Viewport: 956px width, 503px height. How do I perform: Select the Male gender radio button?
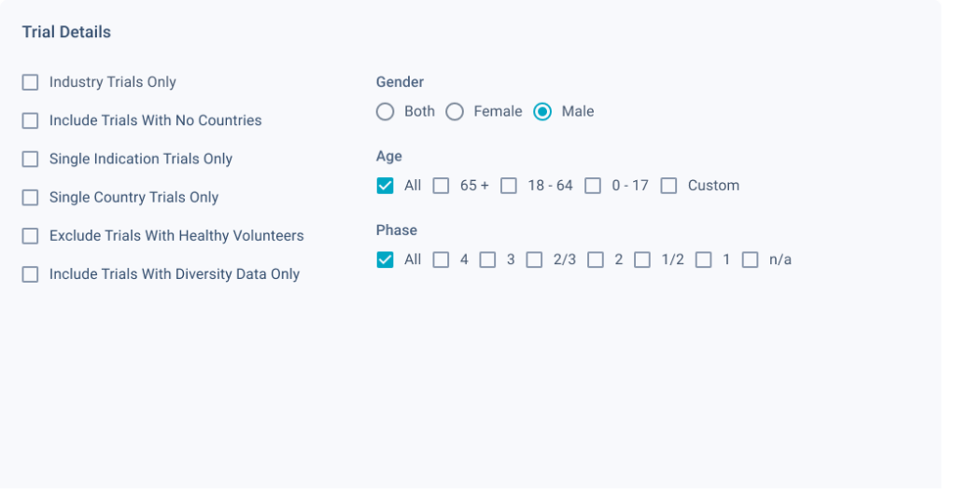(x=542, y=112)
